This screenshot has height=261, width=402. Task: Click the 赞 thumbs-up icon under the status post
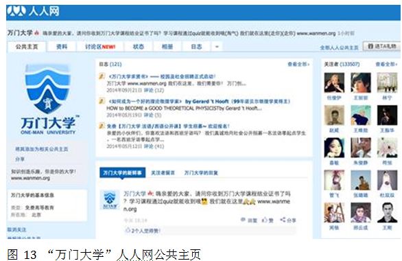point(264,220)
